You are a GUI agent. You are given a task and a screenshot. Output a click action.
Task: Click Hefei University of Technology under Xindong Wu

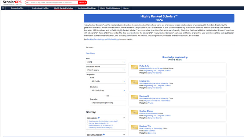pos(151,128)
